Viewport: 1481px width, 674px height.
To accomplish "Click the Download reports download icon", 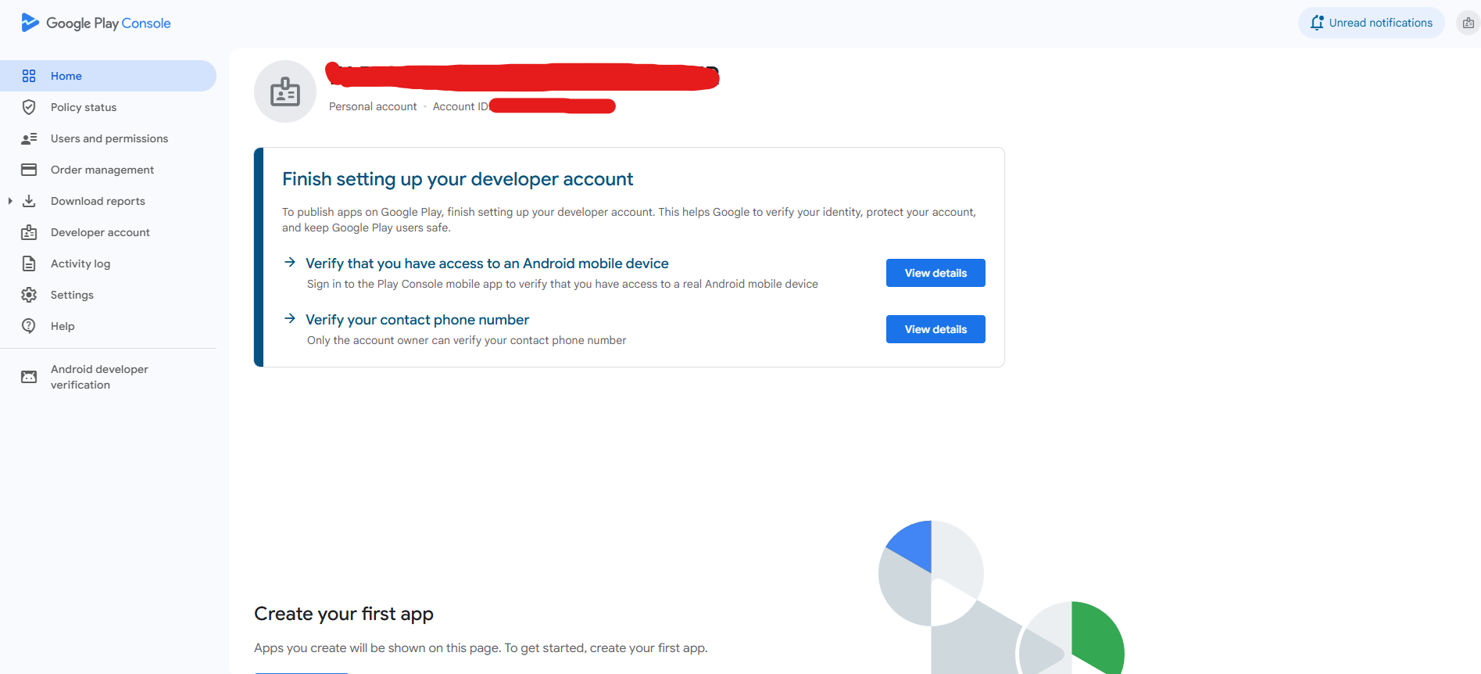I will coord(29,201).
